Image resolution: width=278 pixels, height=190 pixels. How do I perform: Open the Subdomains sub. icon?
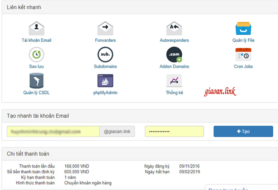pos(105,54)
